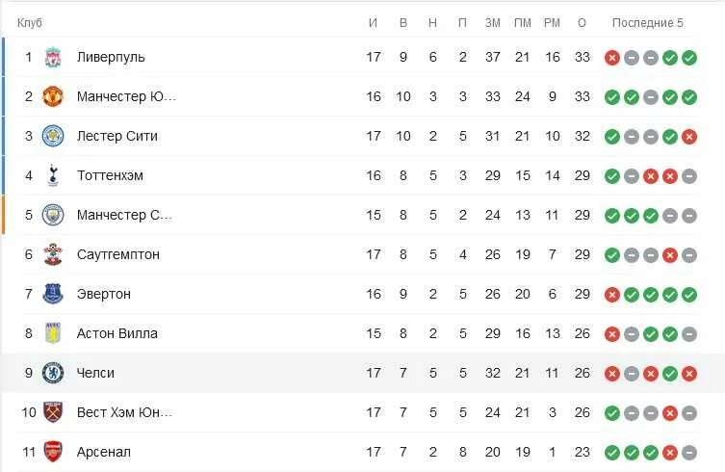
Task: Open the Manchester City crest icon
Action: tap(53, 215)
